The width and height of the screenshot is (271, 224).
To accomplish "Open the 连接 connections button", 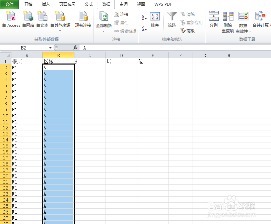I will 121,14.
